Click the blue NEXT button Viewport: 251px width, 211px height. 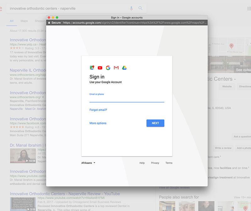(x=155, y=123)
